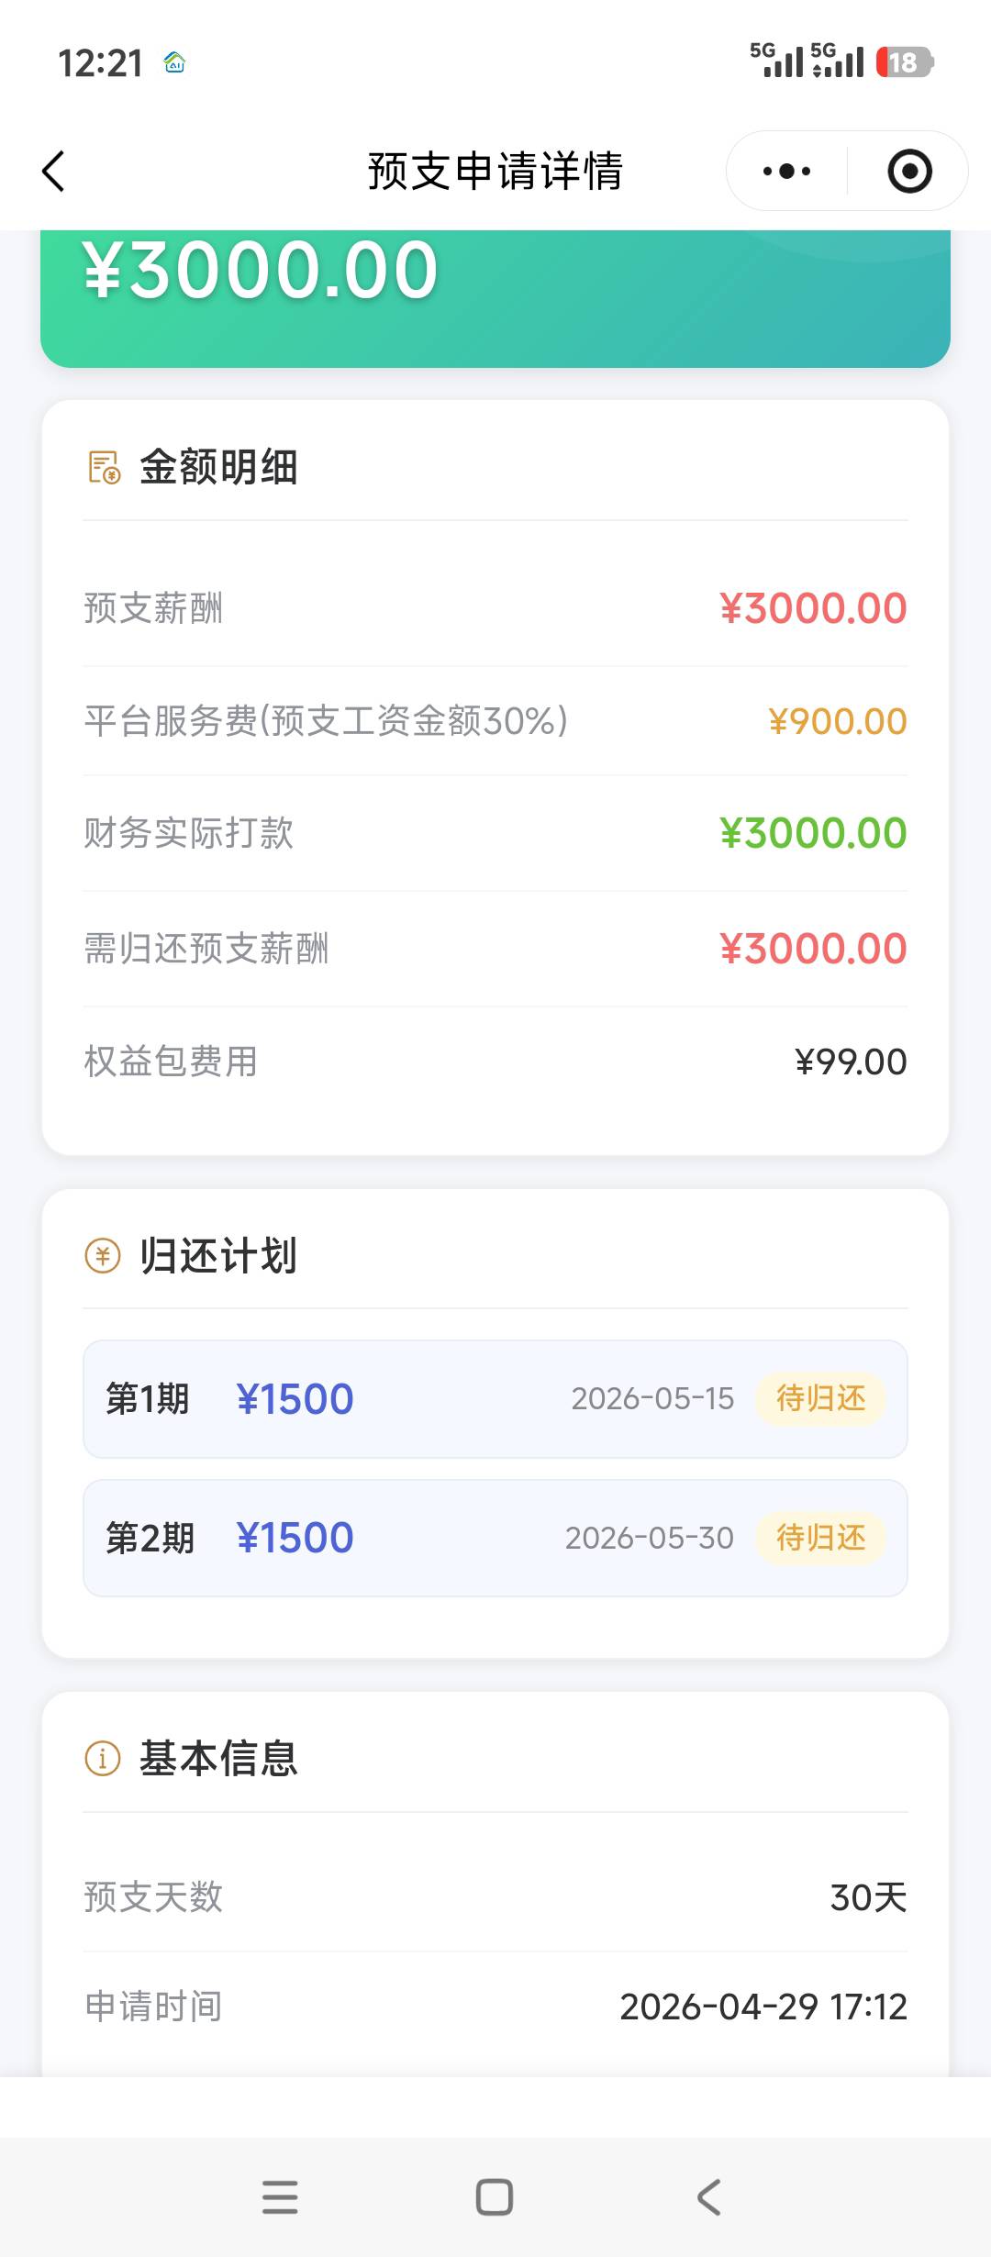Tap the 财务实际打款 amount

813,833
